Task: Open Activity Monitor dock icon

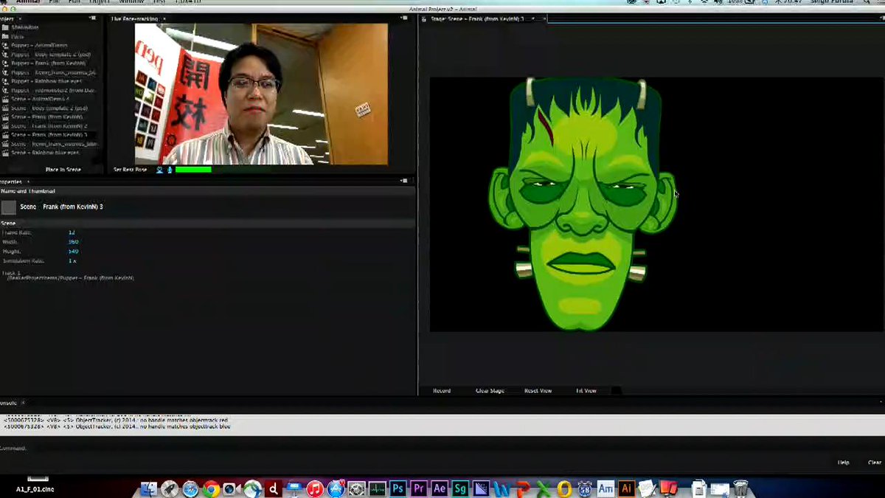Action: (x=378, y=488)
